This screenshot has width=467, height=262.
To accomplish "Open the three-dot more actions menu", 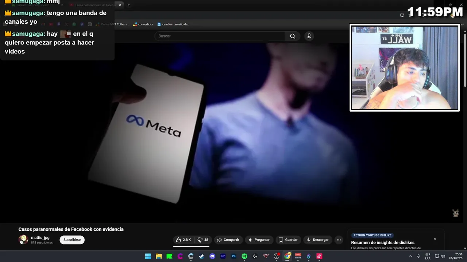I will tap(339, 240).
